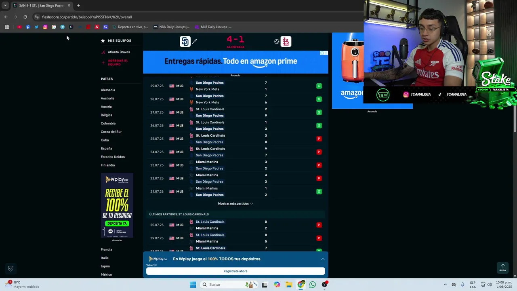
Task: Open the taskbar clock and date
Action: 504,285
